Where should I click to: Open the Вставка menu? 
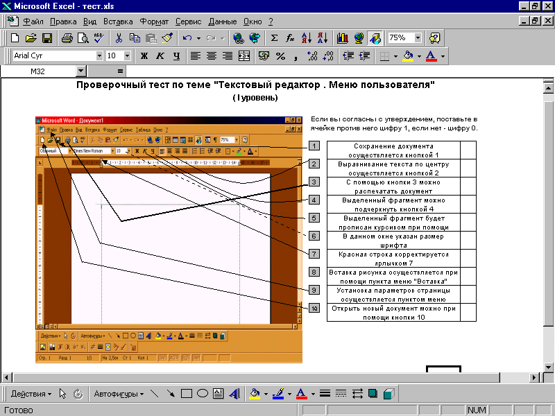[x=118, y=21]
